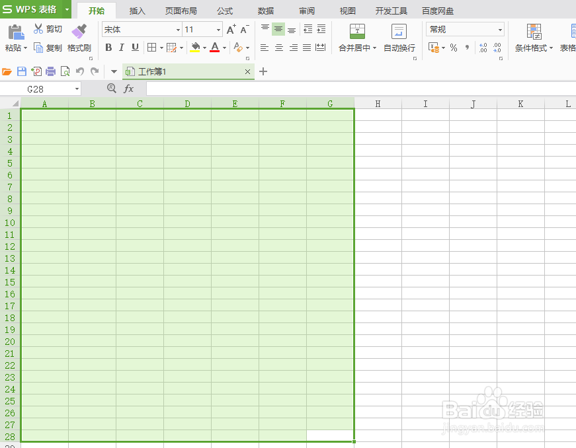Apply the red font color A
Screen dimensions: 576x448
click(x=215, y=48)
